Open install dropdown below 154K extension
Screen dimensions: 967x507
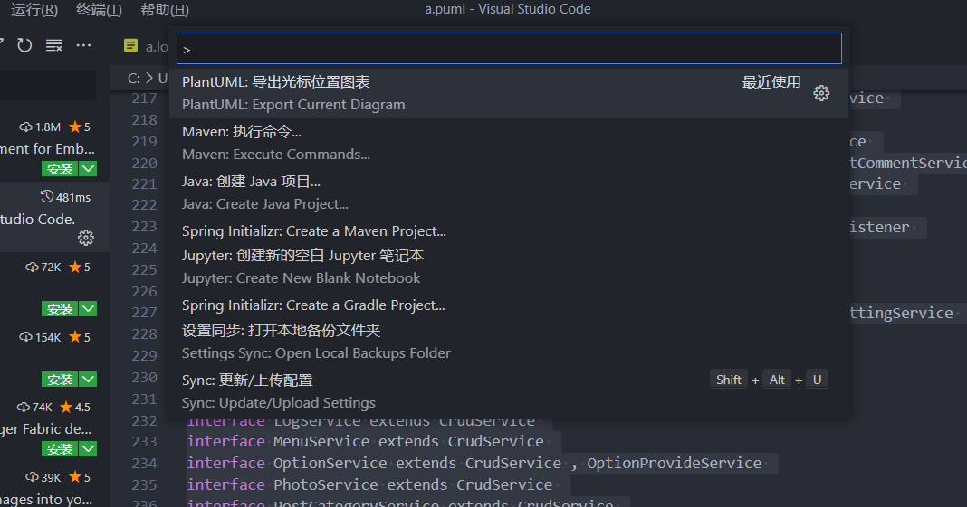(88, 379)
